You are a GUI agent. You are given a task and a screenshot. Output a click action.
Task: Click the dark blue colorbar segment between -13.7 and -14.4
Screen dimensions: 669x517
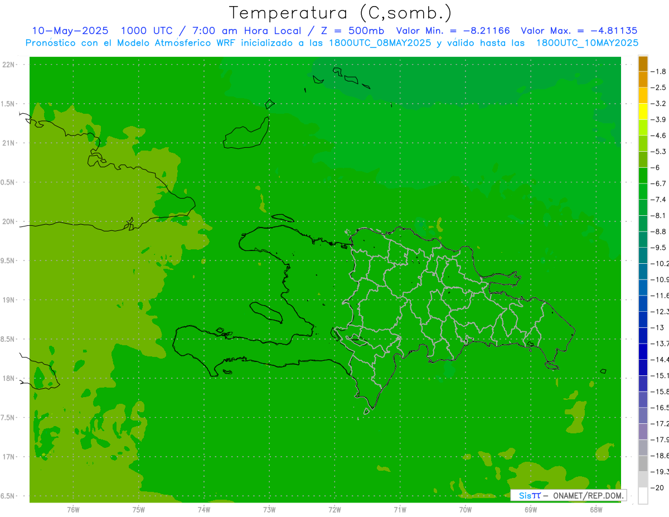(643, 351)
